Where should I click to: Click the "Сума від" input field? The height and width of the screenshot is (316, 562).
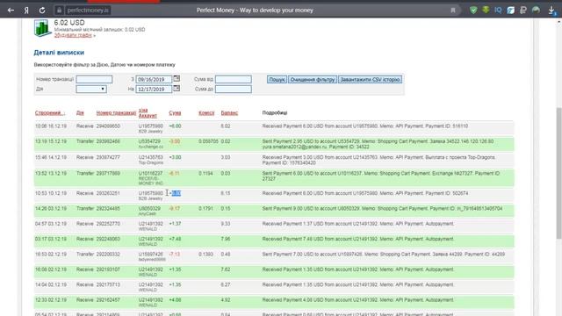click(234, 79)
